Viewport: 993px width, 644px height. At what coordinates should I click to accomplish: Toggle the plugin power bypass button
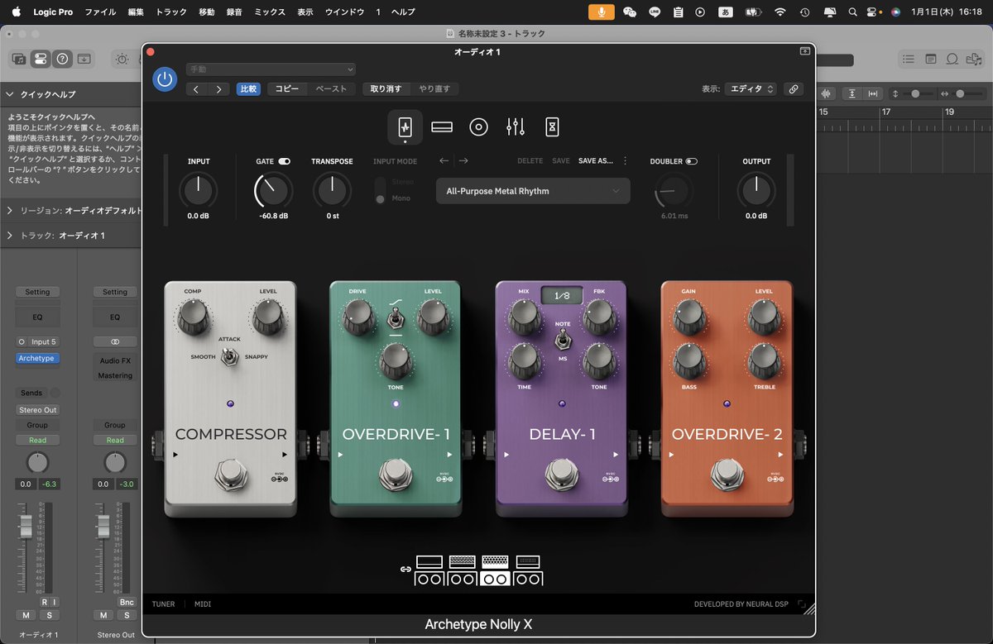165,79
